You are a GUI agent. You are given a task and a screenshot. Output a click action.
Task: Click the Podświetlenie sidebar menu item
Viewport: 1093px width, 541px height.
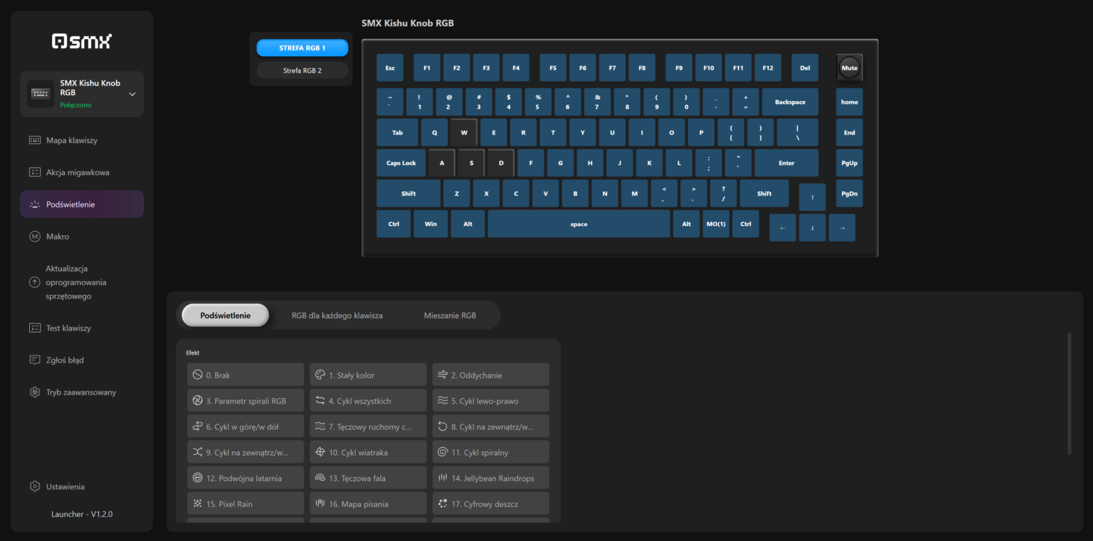82,204
